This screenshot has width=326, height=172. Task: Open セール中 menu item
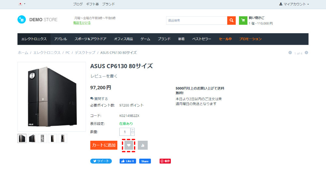(225, 39)
